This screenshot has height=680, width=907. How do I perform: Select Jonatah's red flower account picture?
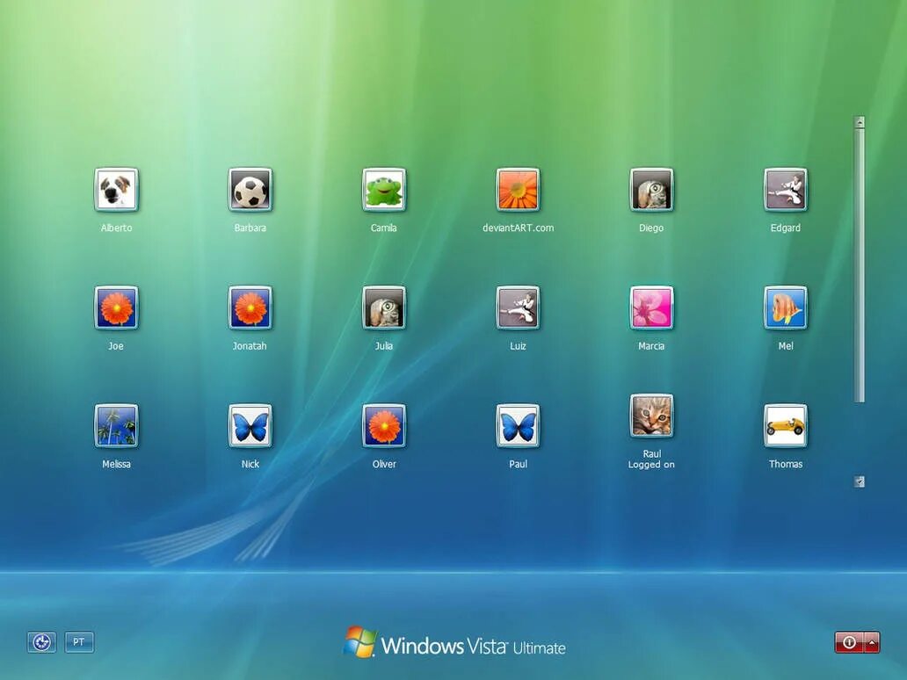tap(250, 307)
